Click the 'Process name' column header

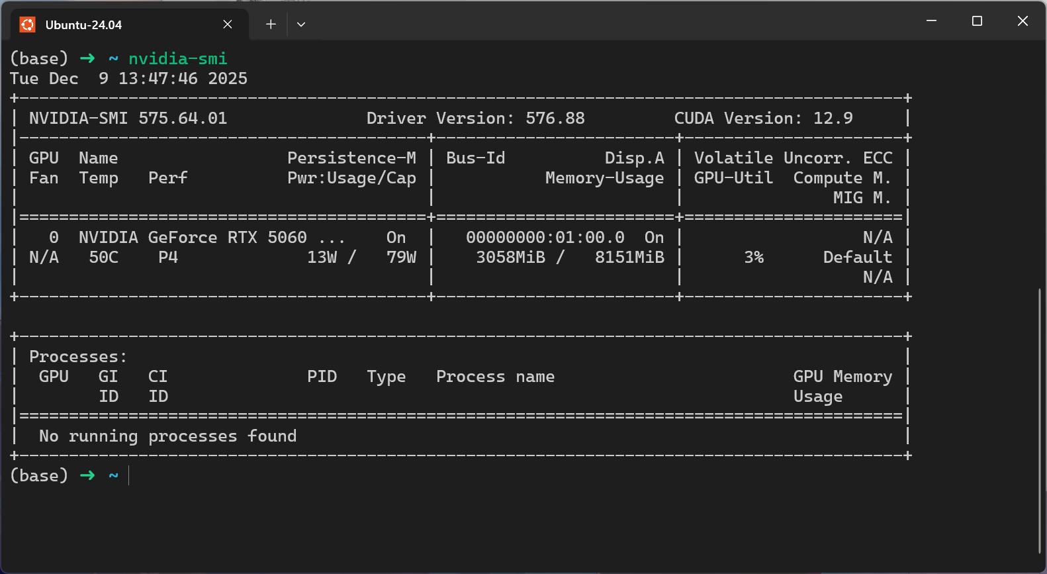tap(496, 377)
